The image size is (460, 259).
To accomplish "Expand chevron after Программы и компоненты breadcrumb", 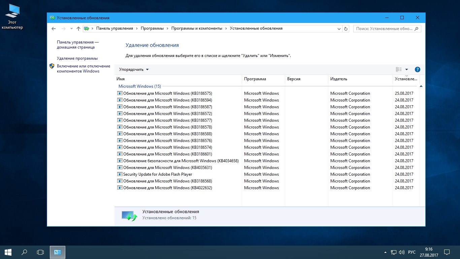I will pos(226,29).
